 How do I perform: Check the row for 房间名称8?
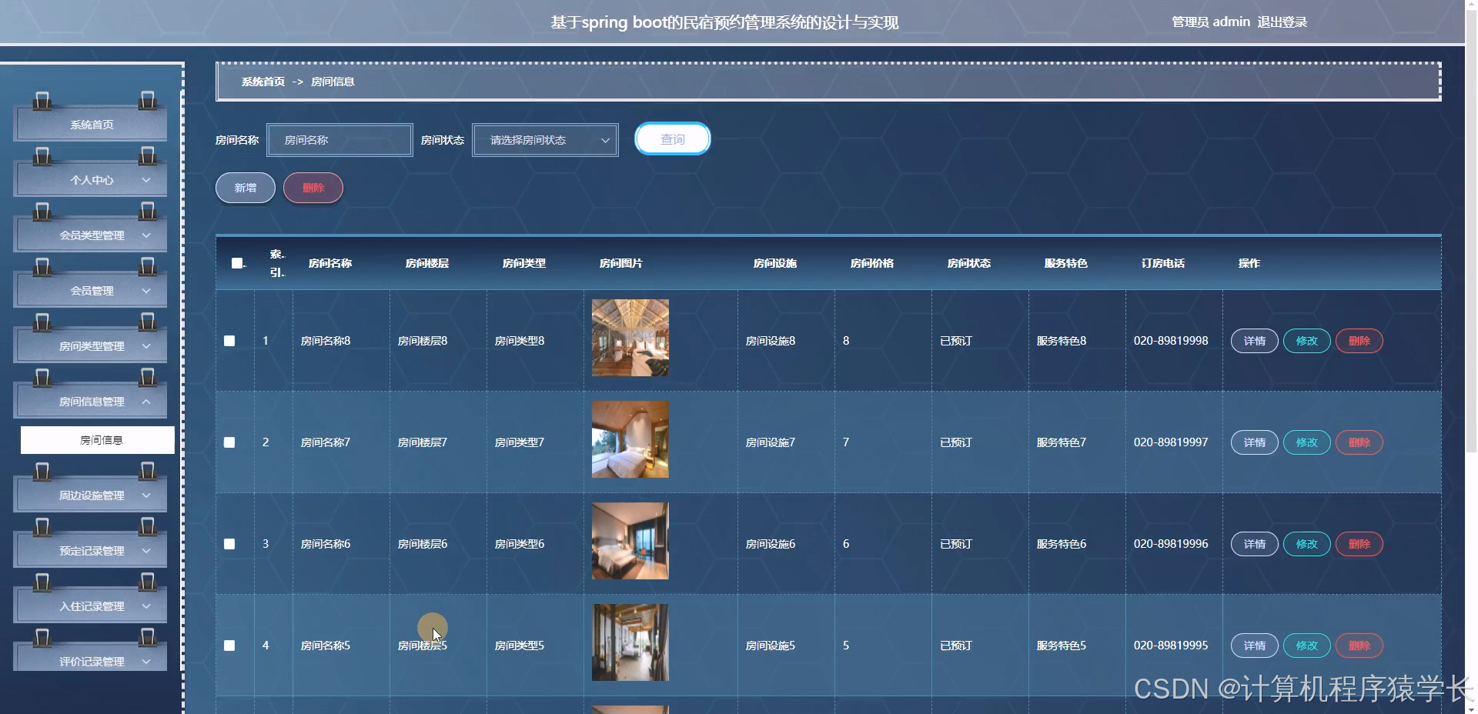229,341
